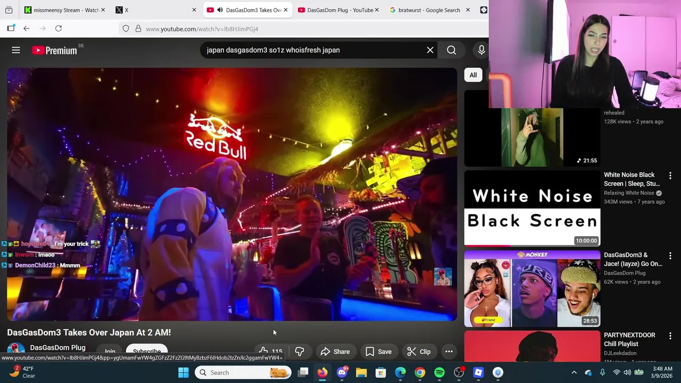Join DasGasDom Plug channel membership

(110, 352)
